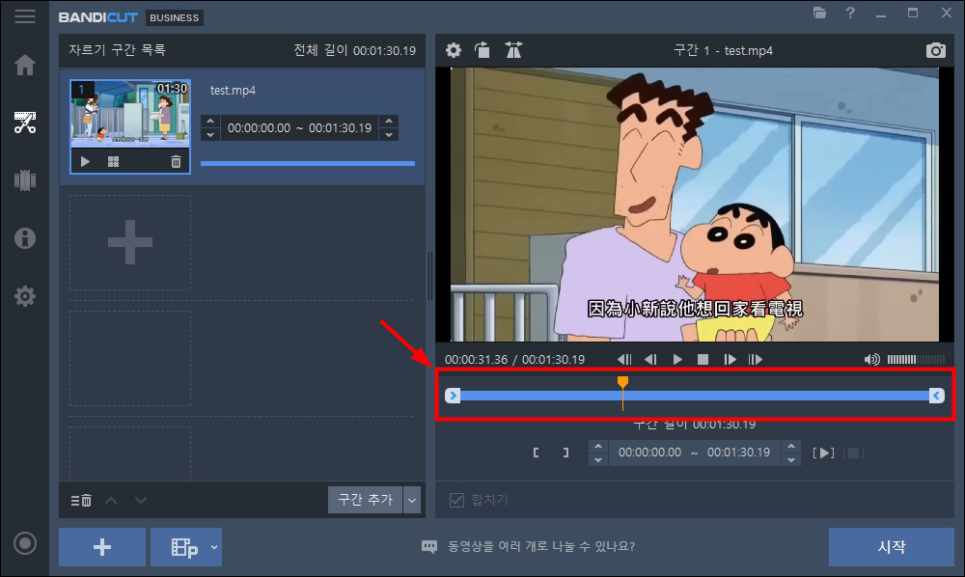This screenshot has width=965, height=577.
Task: Decrease list end time stepper down
Action: point(389,135)
